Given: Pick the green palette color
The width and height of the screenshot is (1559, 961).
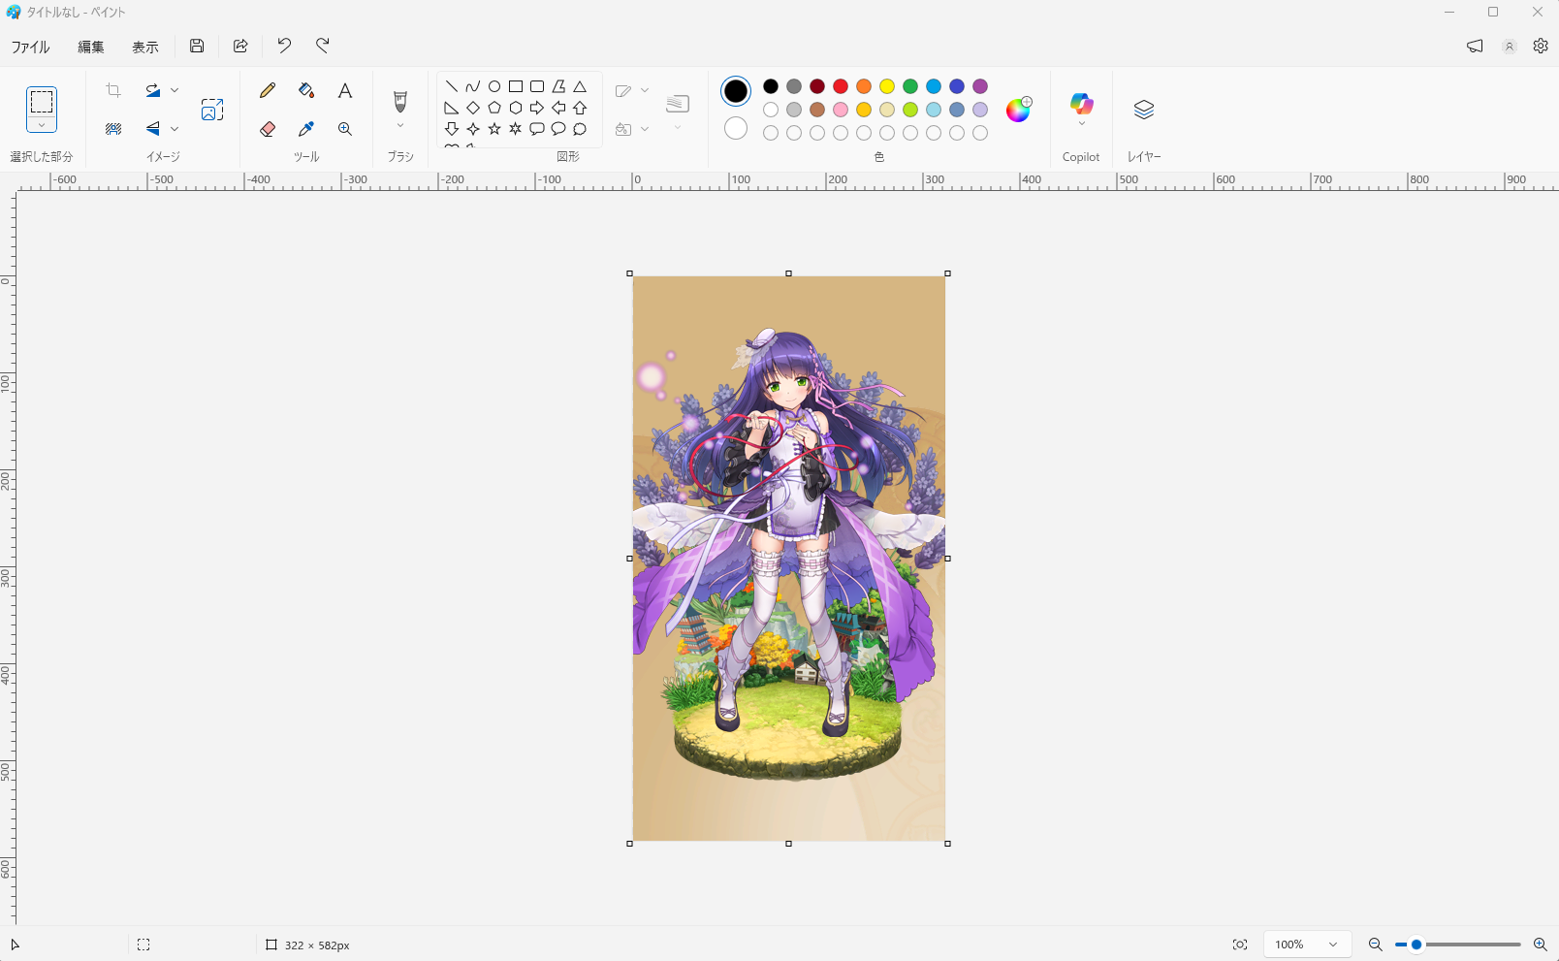Looking at the screenshot, I should point(910,86).
